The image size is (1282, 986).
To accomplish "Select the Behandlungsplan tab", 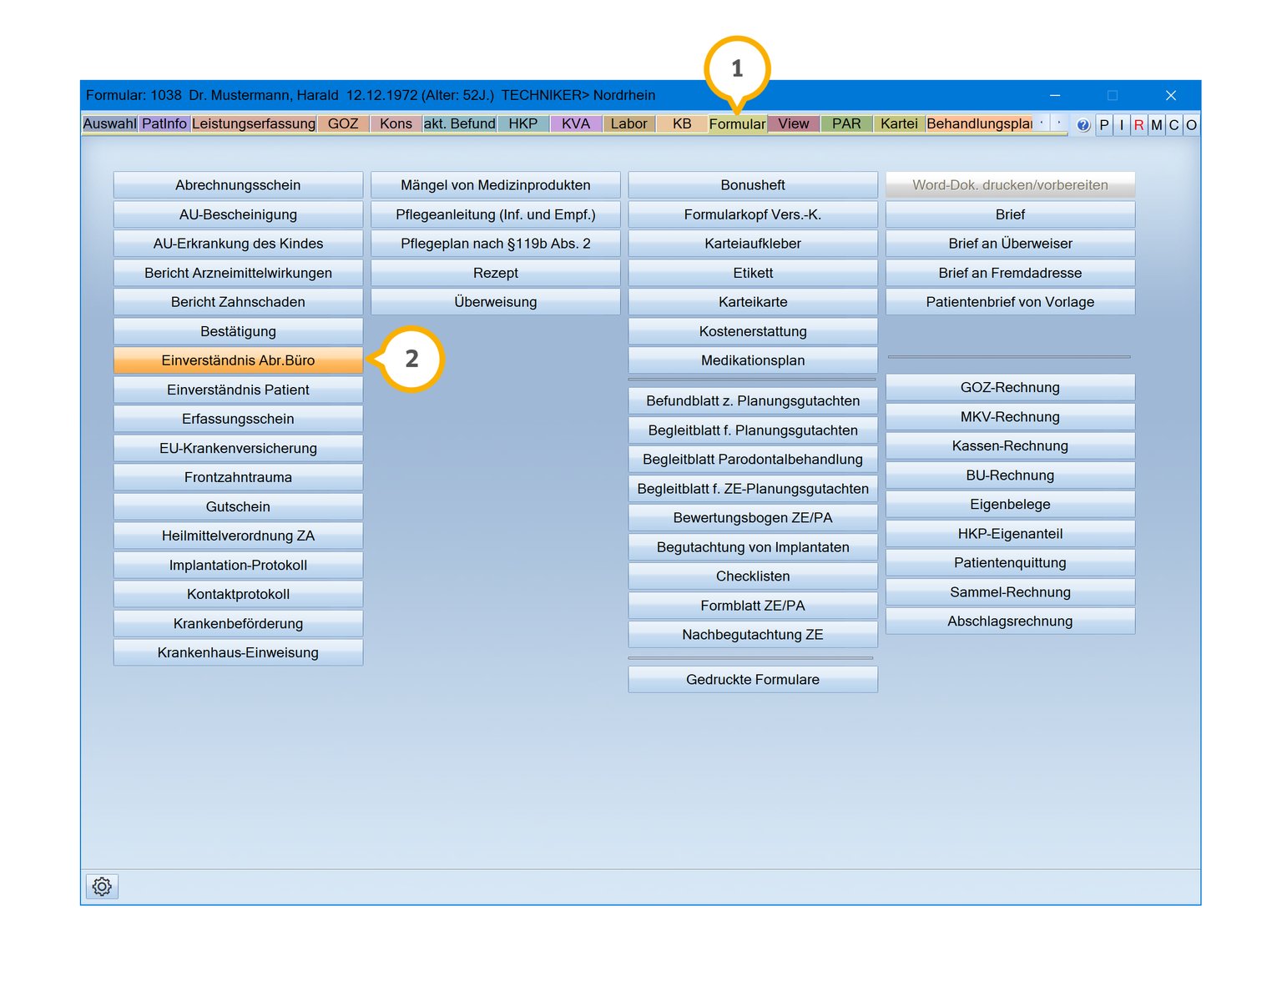I will coord(979,123).
